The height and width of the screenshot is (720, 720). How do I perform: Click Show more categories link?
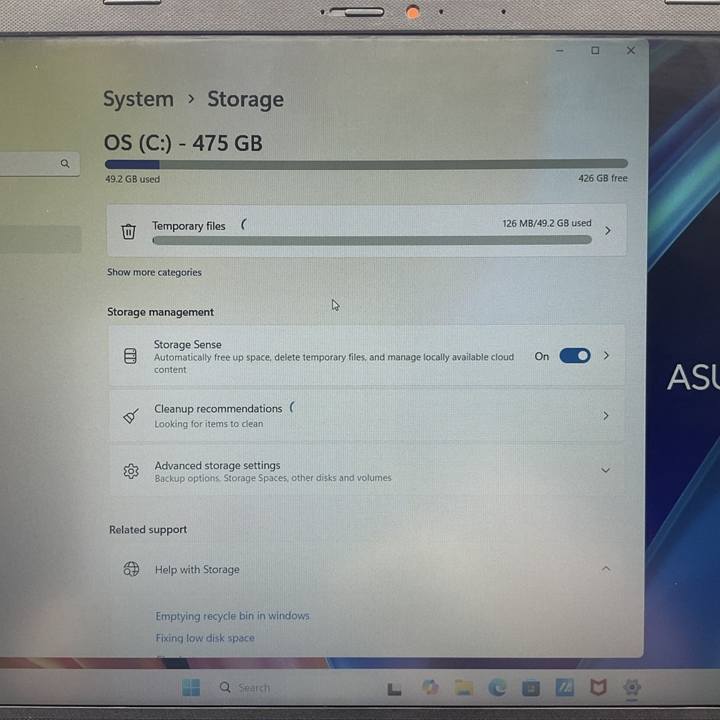[x=154, y=272]
